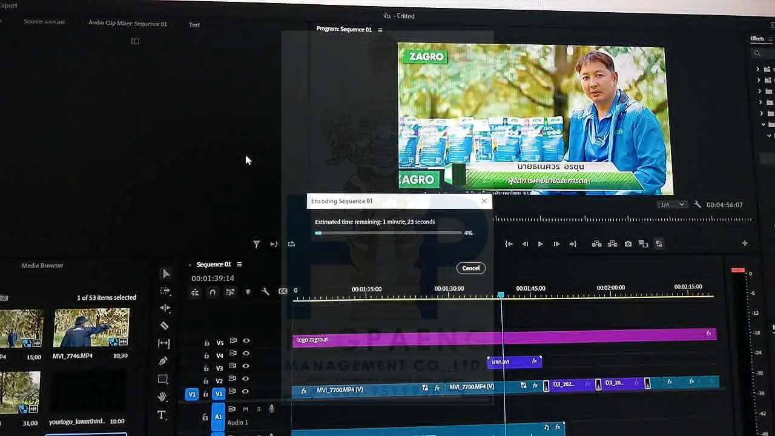The image size is (775, 436).
Task: Open the 1/4 playback resolution dropdown
Action: pos(672,205)
